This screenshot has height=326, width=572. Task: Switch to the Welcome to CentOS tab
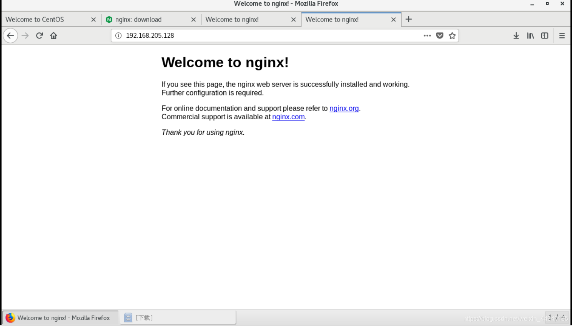[x=51, y=20]
